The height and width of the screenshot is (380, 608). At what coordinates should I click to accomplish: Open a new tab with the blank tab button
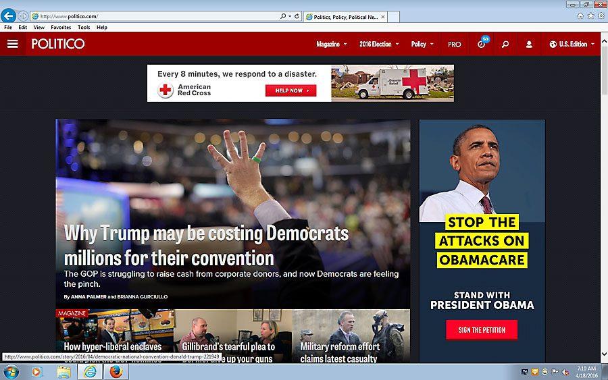coord(394,17)
